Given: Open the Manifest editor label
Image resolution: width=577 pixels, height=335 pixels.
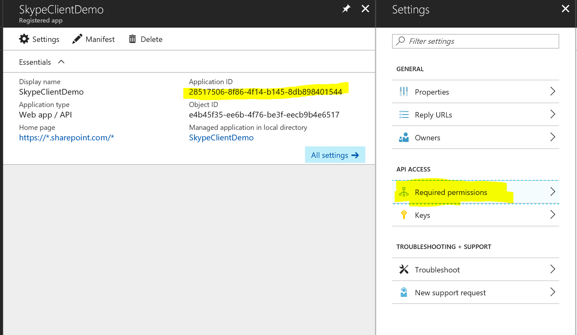Looking at the screenshot, I should pyautogui.click(x=100, y=39).
